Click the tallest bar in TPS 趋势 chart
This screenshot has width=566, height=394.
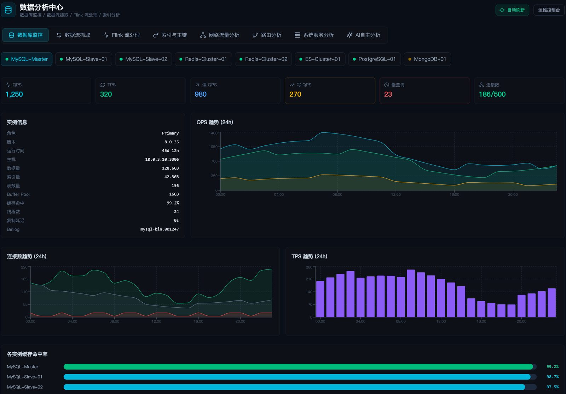[411, 293]
